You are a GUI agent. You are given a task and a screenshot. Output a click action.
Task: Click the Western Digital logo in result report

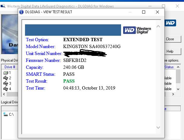(x=137, y=30)
